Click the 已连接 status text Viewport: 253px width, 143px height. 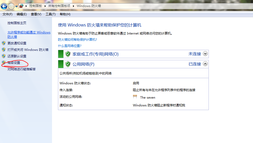pyautogui.click(x=195, y=64)
